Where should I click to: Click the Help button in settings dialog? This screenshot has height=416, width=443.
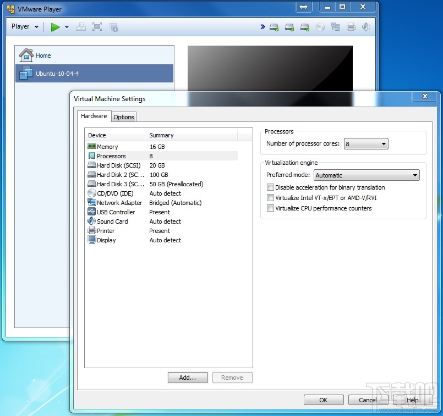click(x=412, y=400)
